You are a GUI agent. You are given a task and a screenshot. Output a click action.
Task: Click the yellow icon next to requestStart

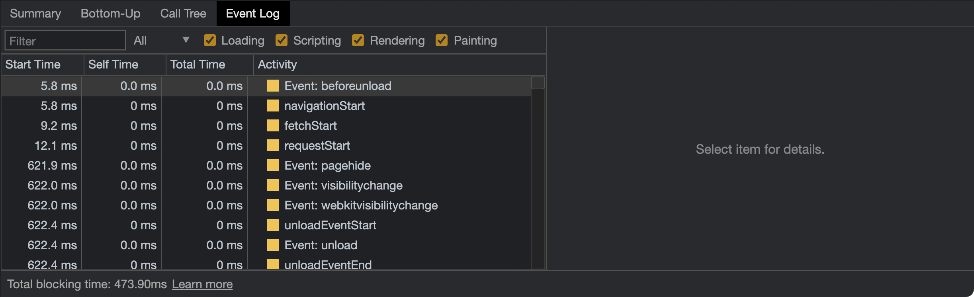tap(272, 146)
